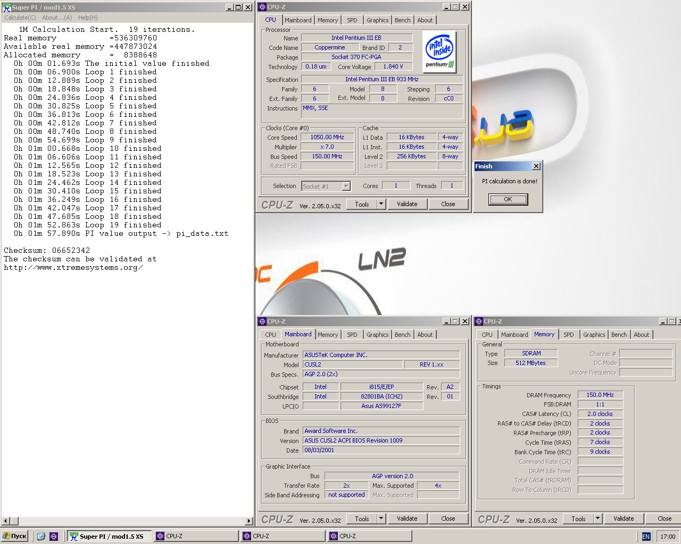This screenshot has height=544, width=681.
Task: Click Validate in the CPU-Z processor window
Action: tap(407, 204)
